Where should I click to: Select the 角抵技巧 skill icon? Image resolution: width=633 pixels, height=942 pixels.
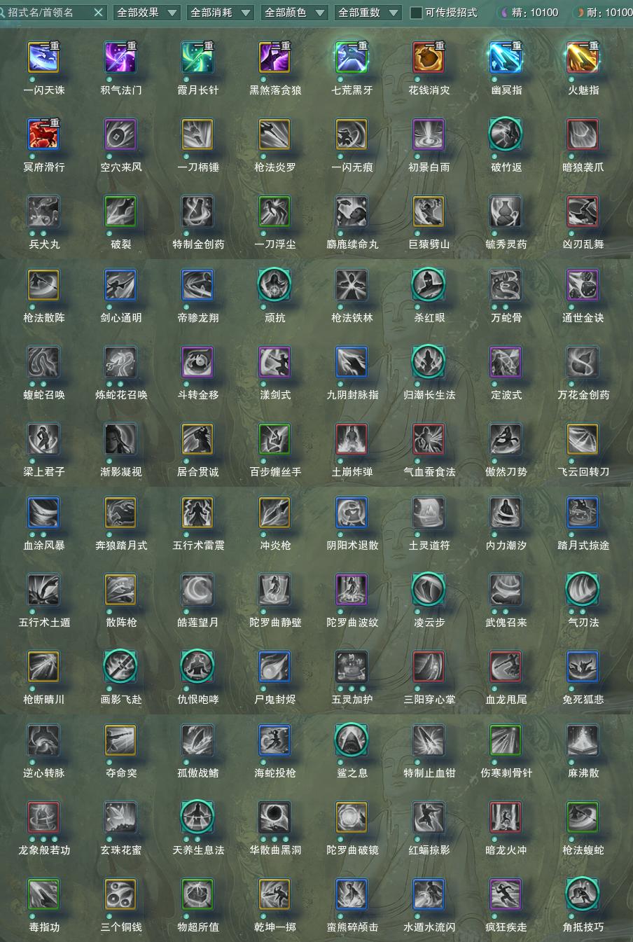tap(583, 894)
